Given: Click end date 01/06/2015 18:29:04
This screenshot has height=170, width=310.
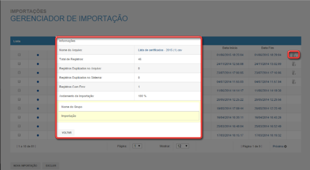Looking at the screenshot, I should (268, 55).
